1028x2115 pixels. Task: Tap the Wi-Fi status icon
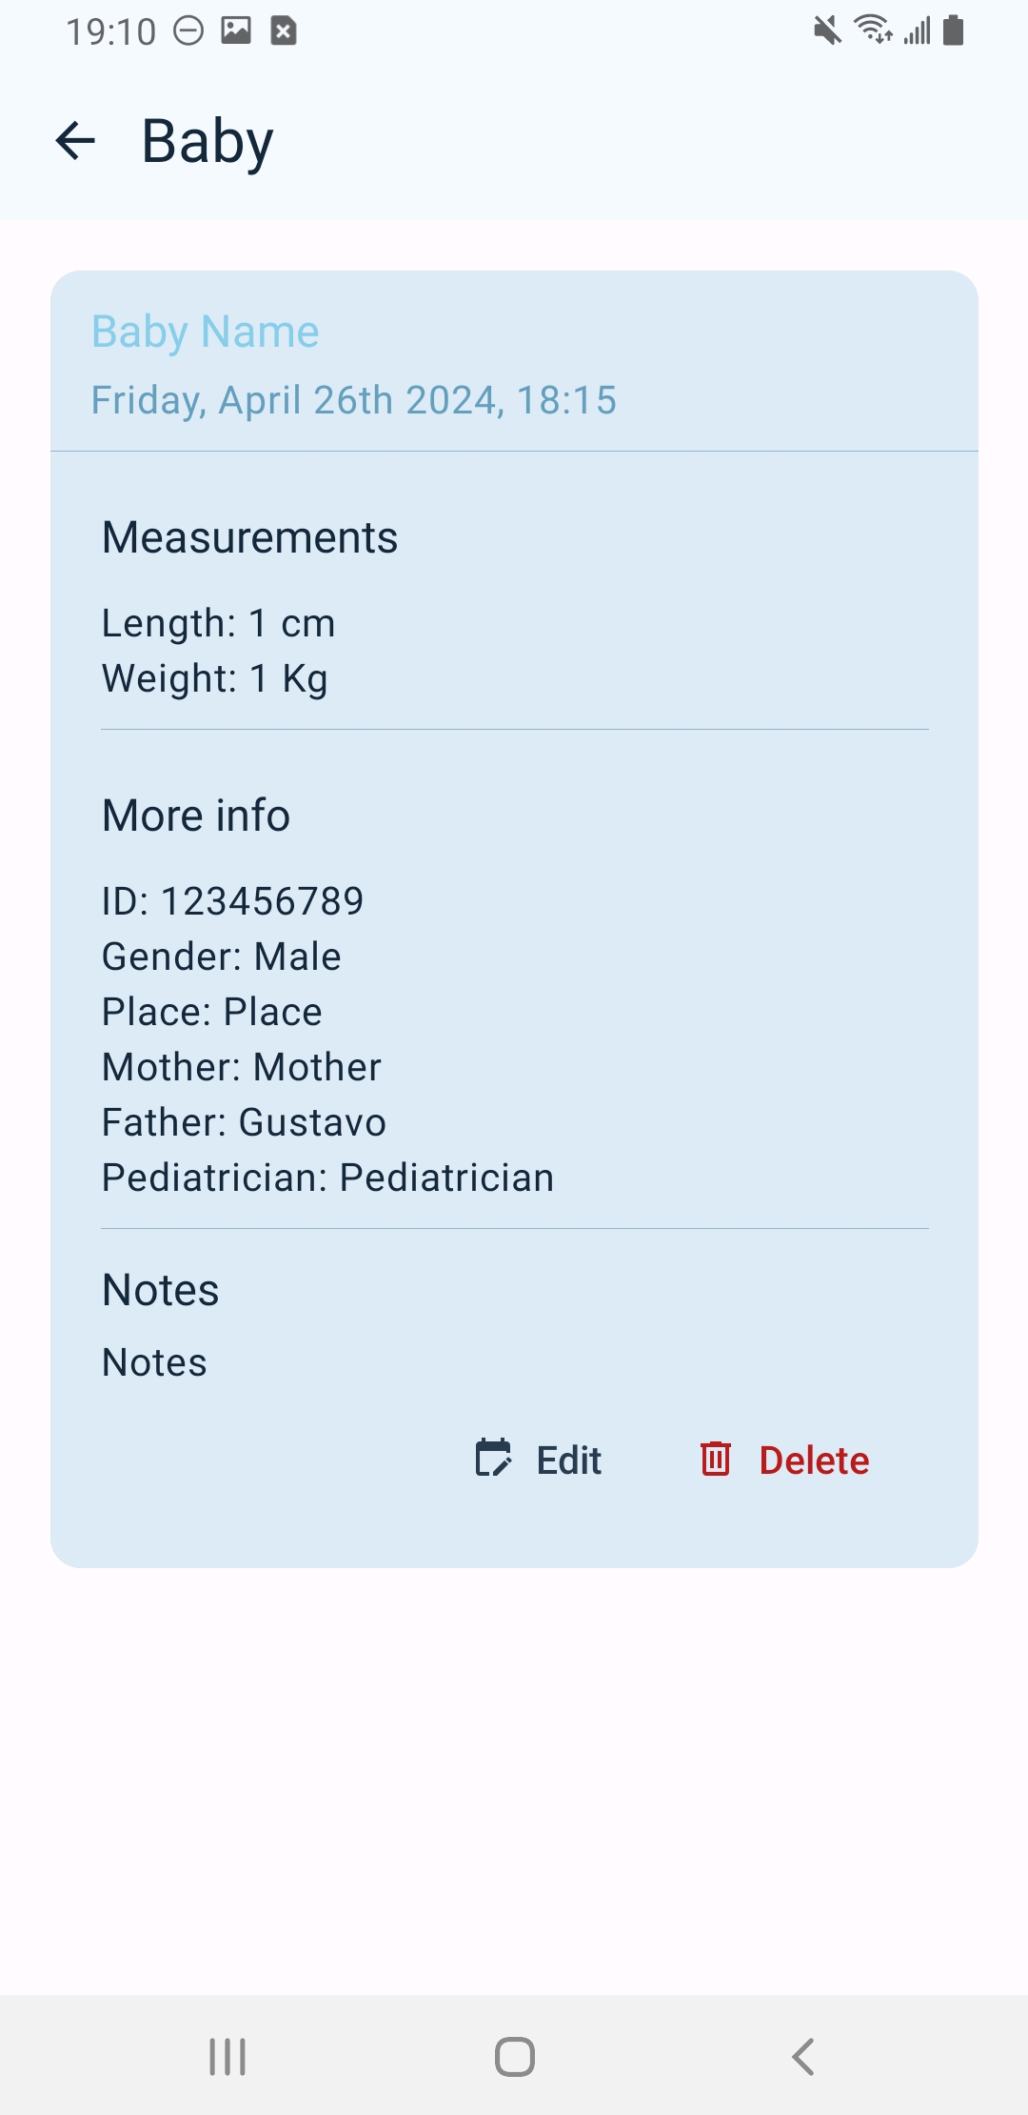click(872, 30)
